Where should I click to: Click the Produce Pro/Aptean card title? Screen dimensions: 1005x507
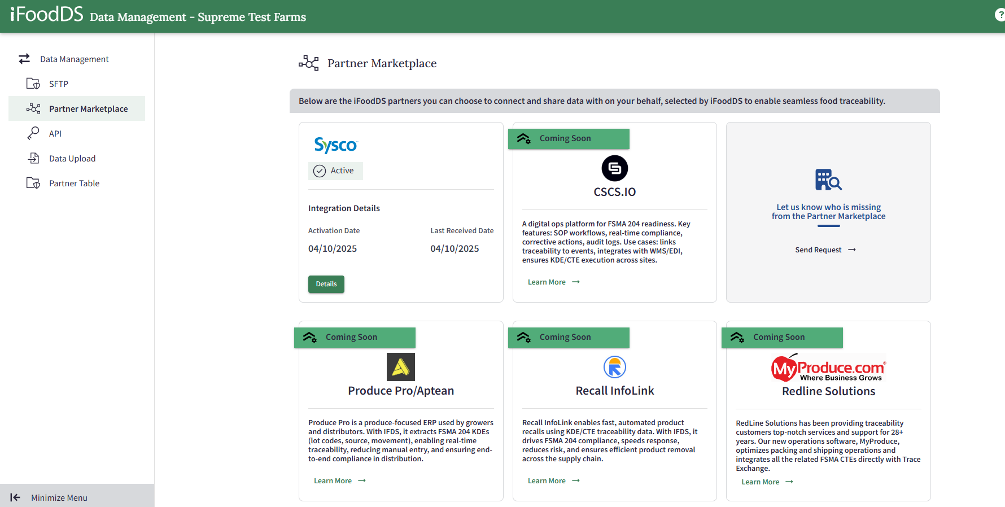tap(401, 391)
